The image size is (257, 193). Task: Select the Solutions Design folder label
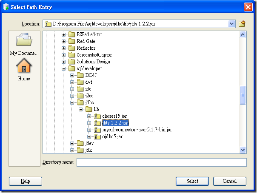tap(94, 62)
